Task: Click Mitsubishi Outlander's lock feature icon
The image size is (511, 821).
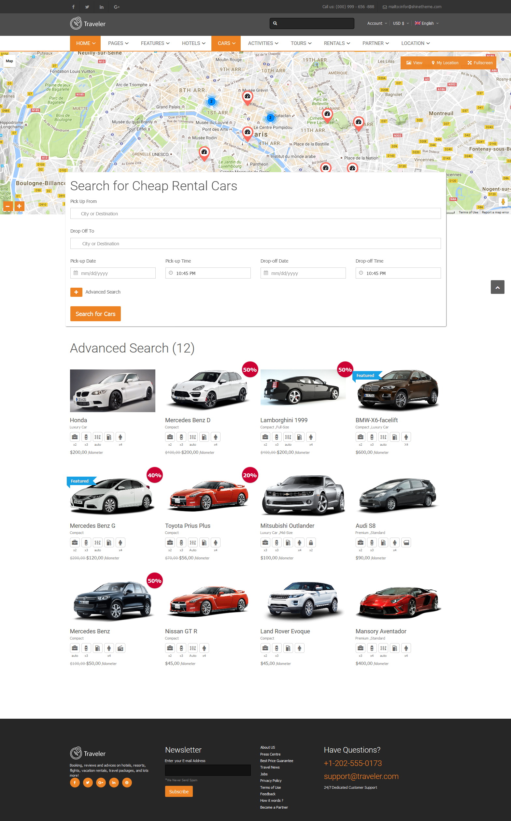Action: point(311,542)
